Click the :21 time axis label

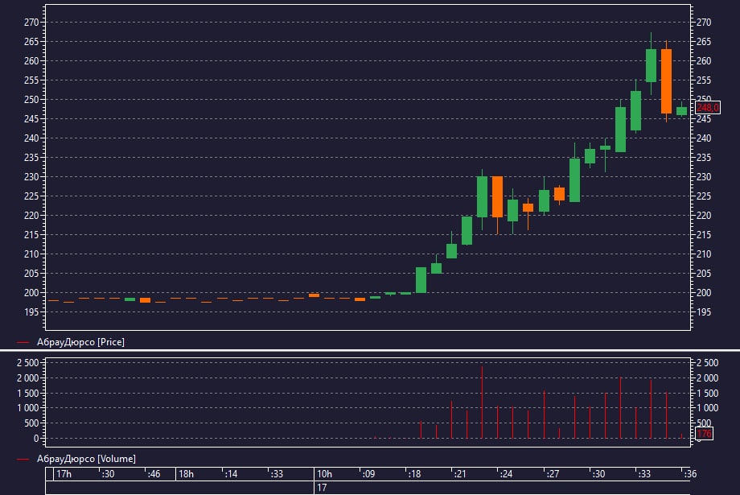(x=459, y=474)
